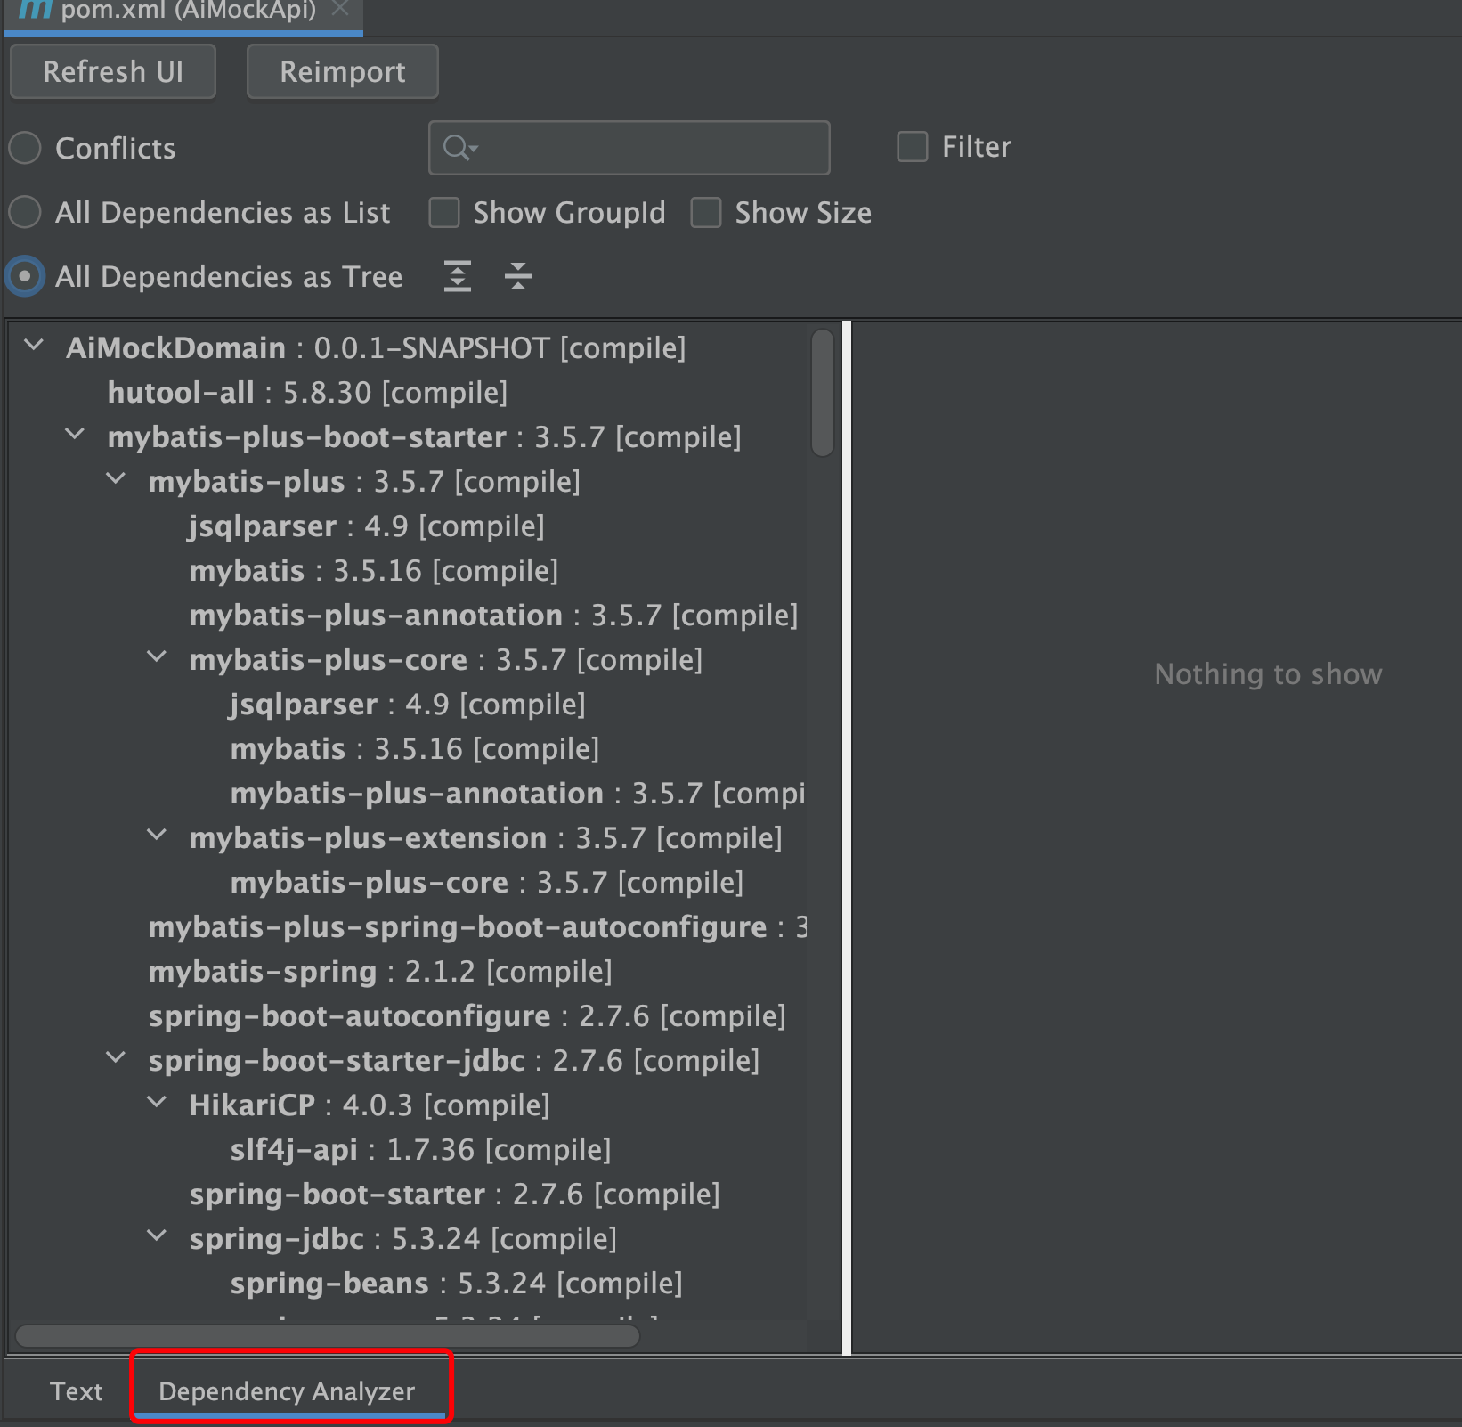Select the Conflicts radio button

[x=26, y=148]
